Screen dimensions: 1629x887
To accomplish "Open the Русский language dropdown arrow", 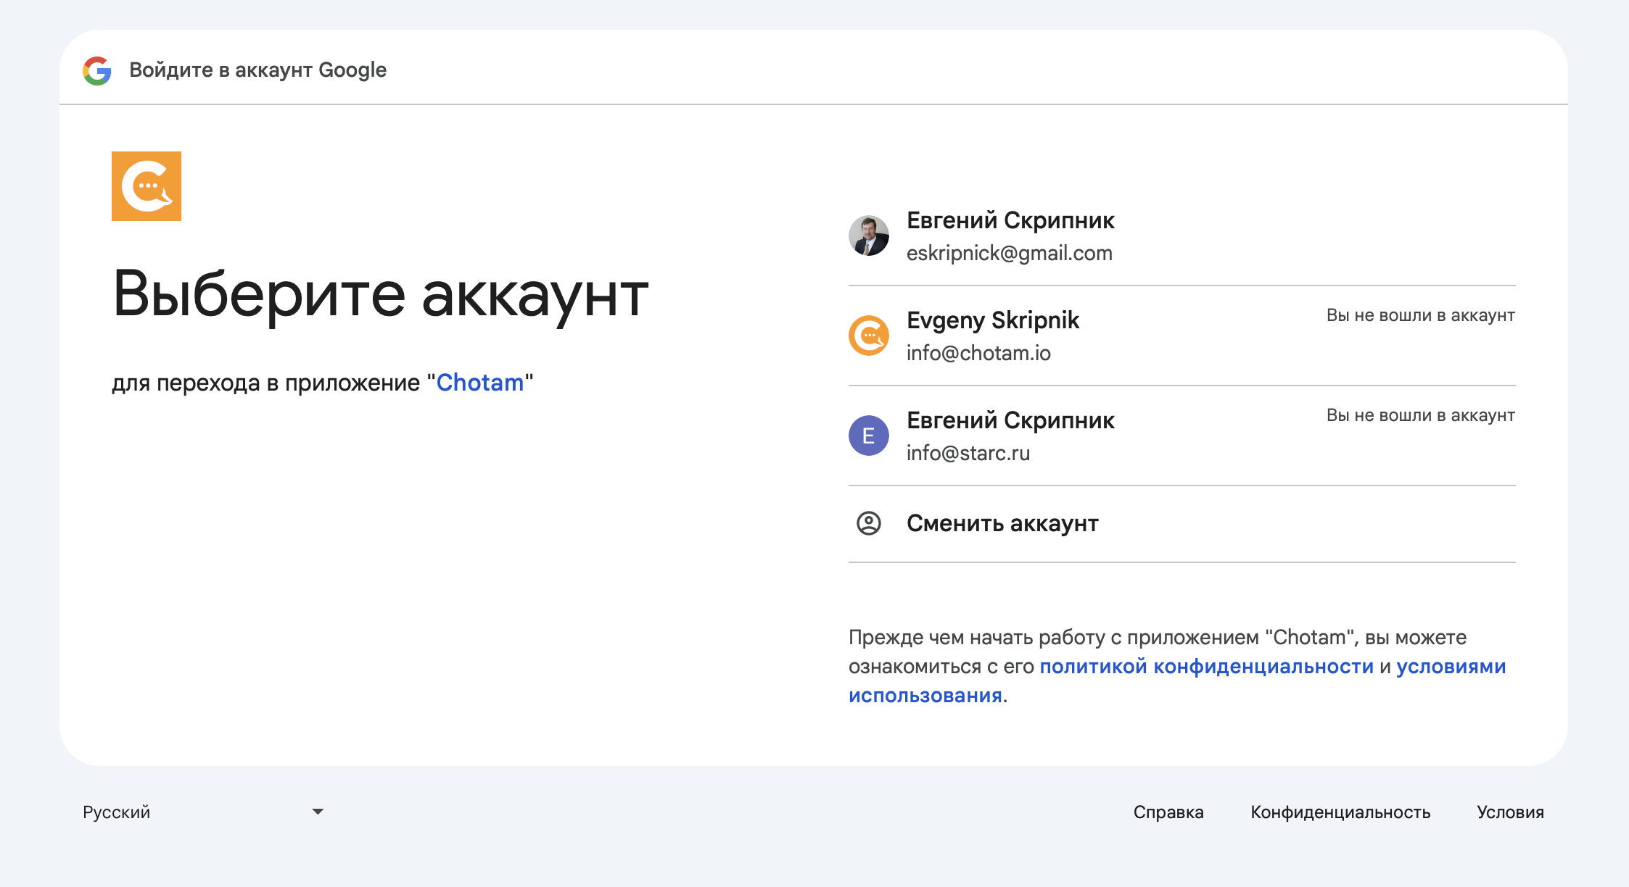I will pyautogui.click(x=318, y=812).
